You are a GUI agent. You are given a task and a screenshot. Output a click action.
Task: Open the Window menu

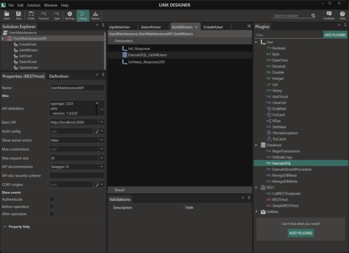[x=50, y=5]
